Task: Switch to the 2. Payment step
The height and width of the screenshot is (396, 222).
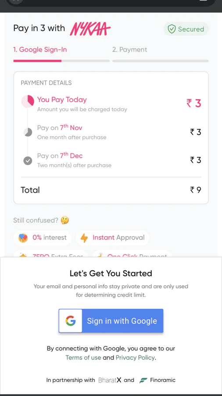Action: (129, 49)
